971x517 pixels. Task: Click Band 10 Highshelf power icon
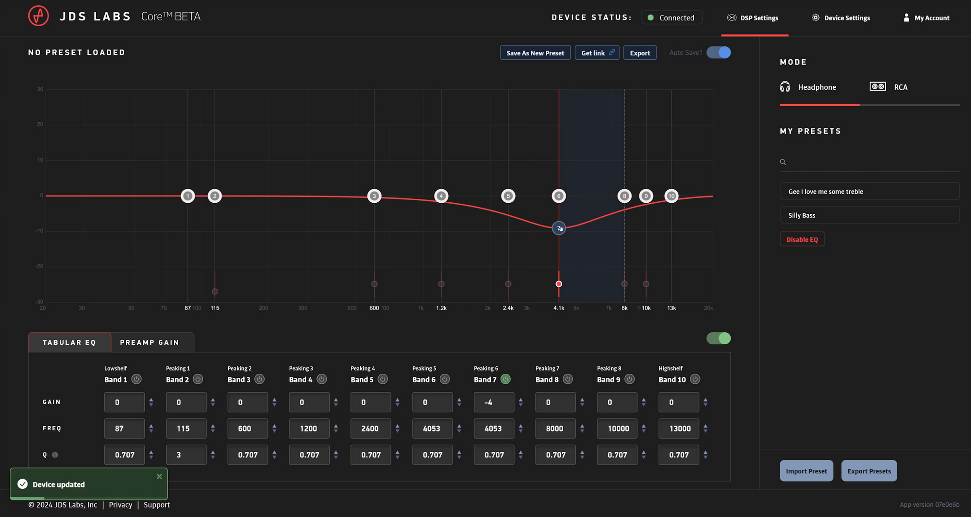(x=695, y=379)
